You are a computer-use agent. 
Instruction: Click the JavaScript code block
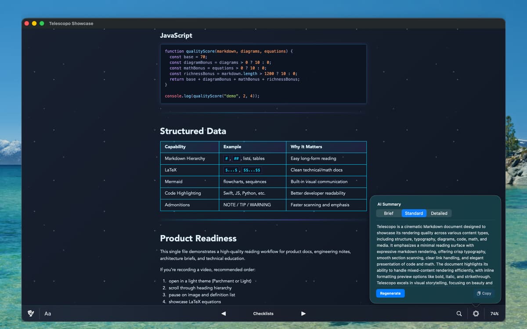coord(263,74)
